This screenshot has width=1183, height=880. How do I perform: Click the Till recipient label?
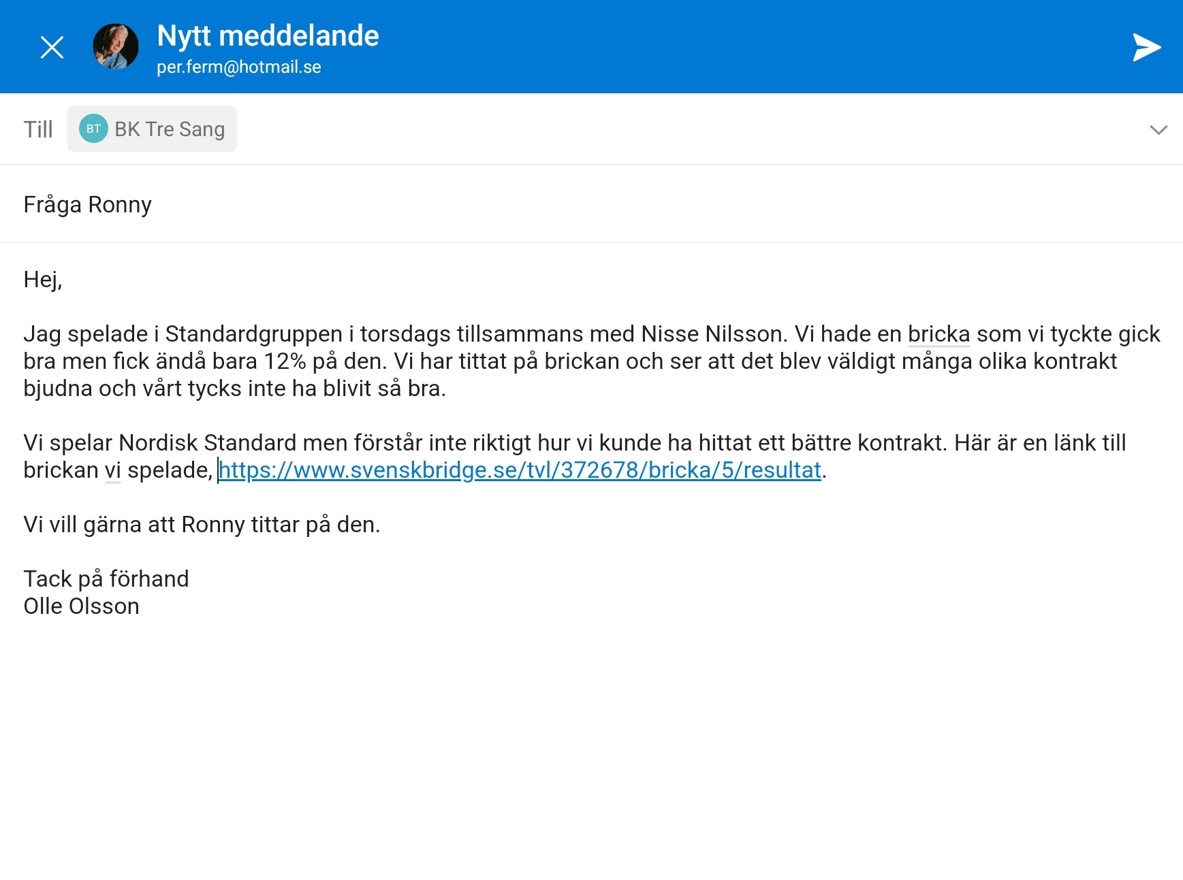(38, 129)
